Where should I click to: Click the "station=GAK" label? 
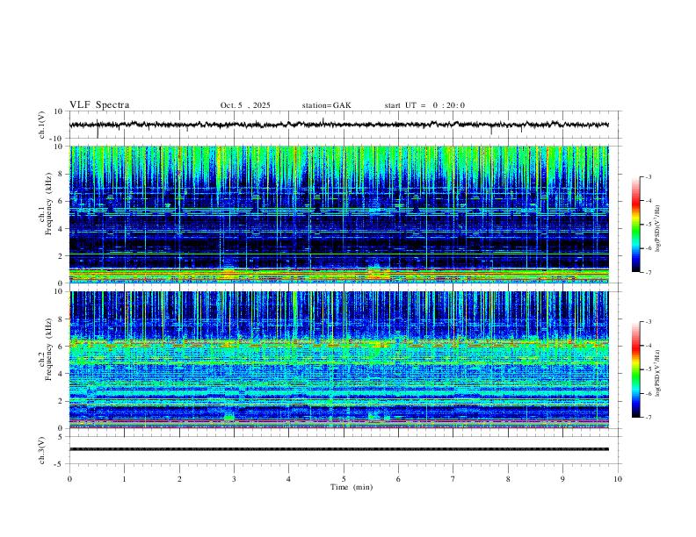pyautogui.click(x=326, y=105)
